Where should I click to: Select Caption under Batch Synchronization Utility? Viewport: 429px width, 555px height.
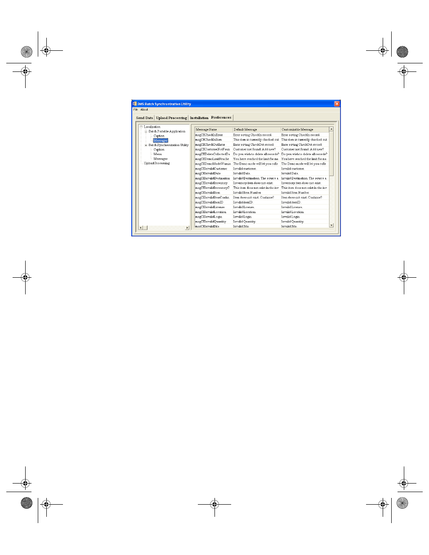[x=159, y=150]
